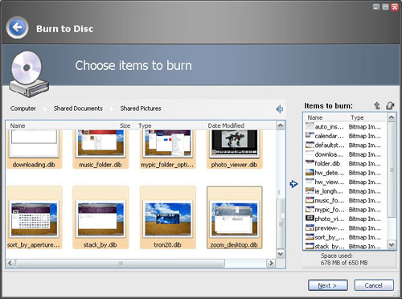The width and height of the screenshot is (402, 299).
Task: Select the auto_ins file icon in burn list
Action: coord(310,126)
